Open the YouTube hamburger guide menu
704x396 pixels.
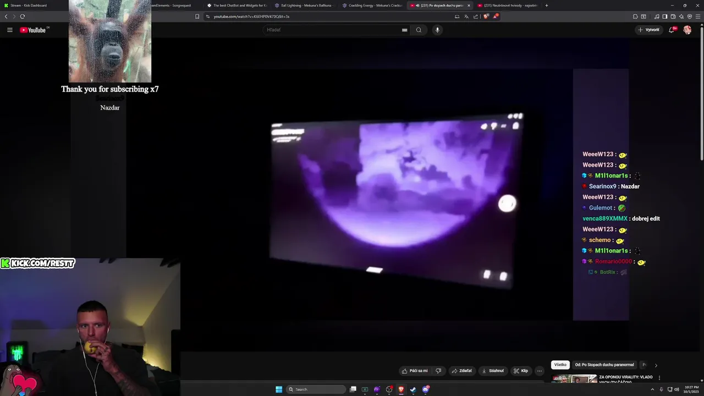point(9,30)
